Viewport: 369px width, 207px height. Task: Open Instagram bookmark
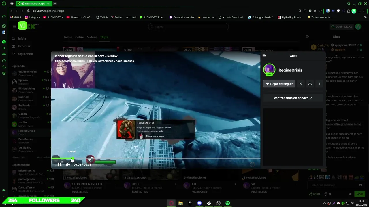[x=32, y=17]
